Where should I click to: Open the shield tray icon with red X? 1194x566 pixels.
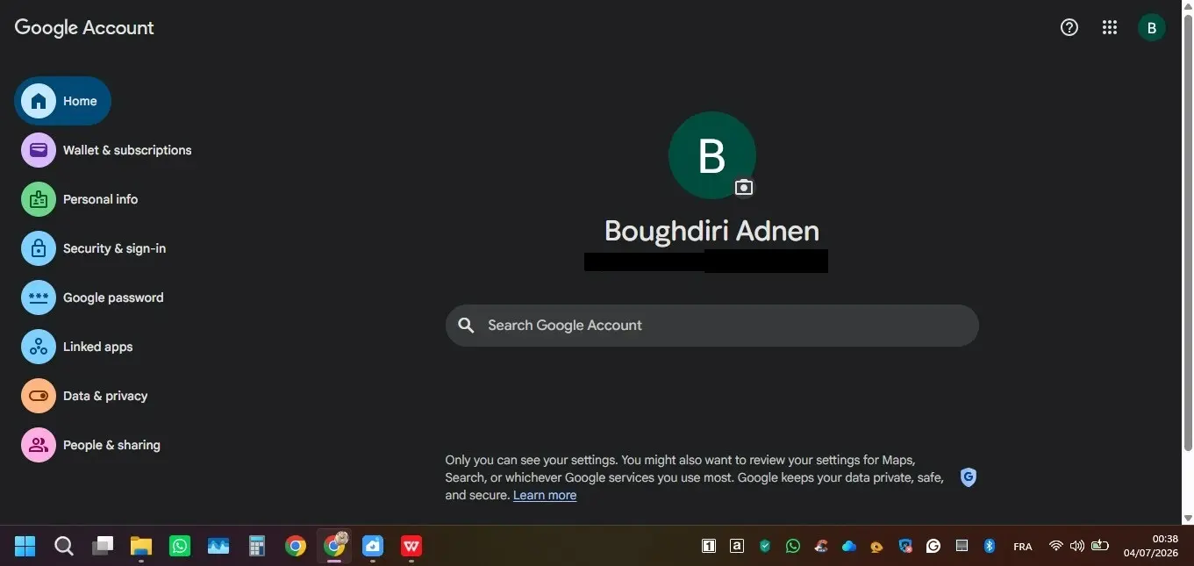[x=905, y=546]
